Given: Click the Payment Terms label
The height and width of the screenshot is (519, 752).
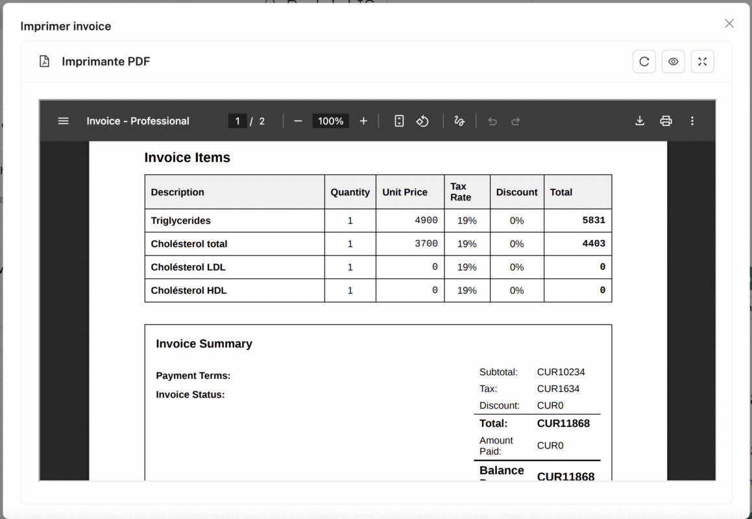Looking at the screenshot, I should (193, 376).
